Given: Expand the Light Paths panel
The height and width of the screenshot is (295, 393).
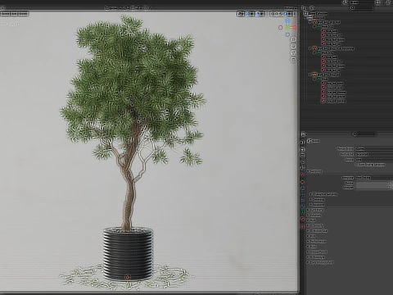Looking at the screenshot, I should coord(308,210).
